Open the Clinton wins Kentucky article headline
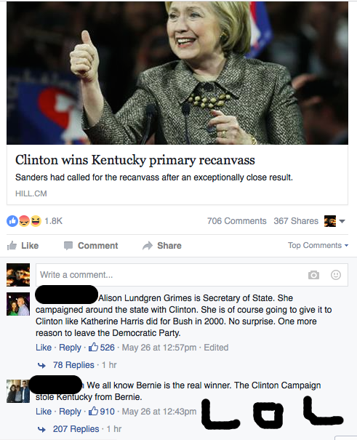Viewport: 357px width, 440px height. (x=135, y=160)
